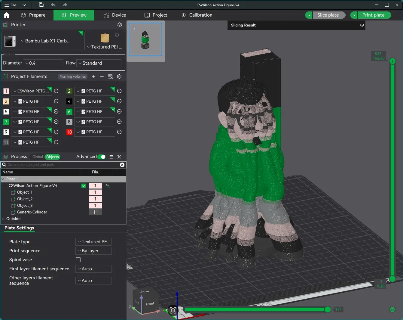Toggle the Advanced process switch
Image resolution: width=403 pixels, height=320 pixels.
[102, 157]
